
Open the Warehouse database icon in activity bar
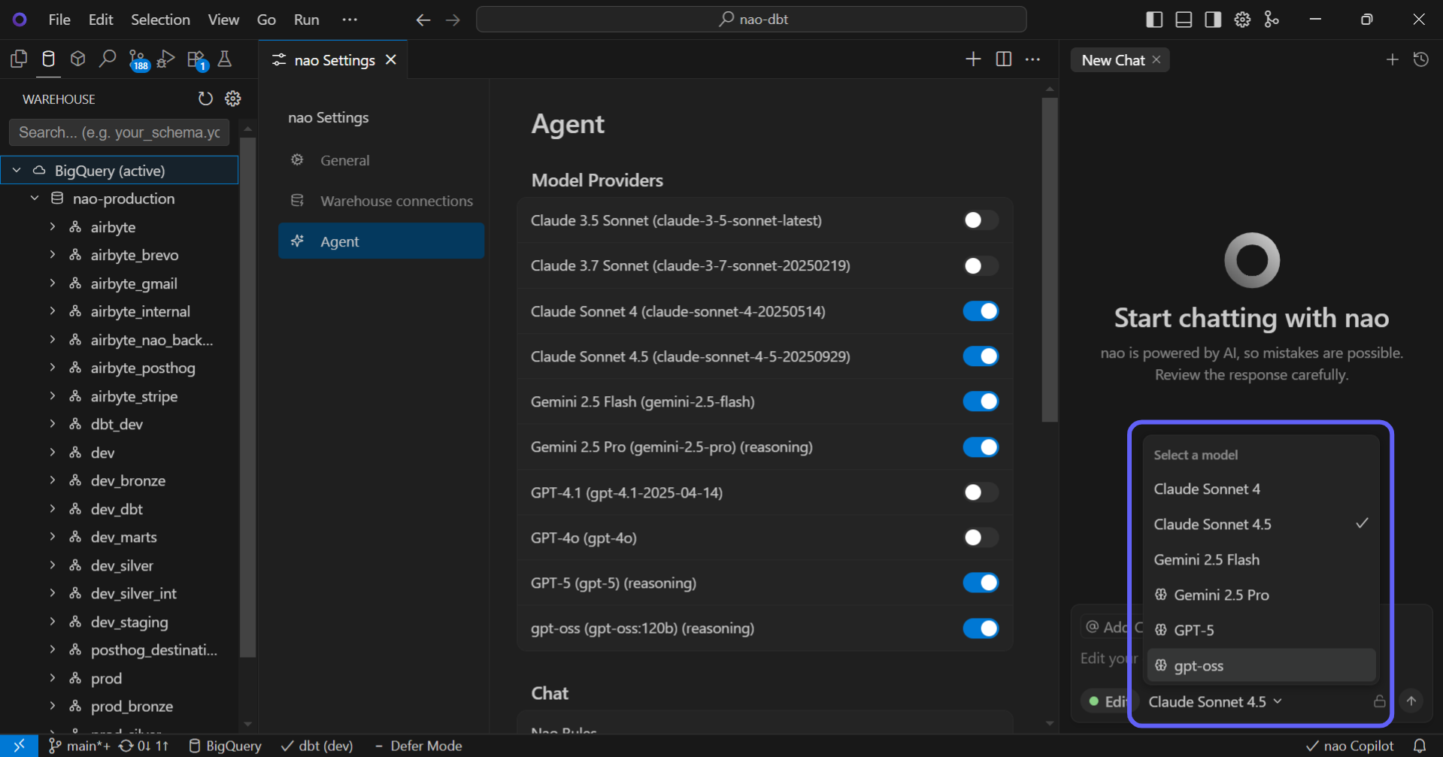pos(48,59)
